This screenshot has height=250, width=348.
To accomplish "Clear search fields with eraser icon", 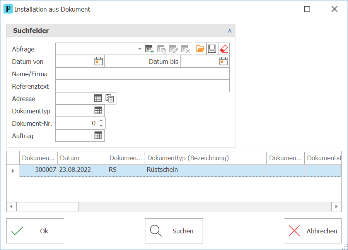I will pyautogui.click(x=224, y=49).
